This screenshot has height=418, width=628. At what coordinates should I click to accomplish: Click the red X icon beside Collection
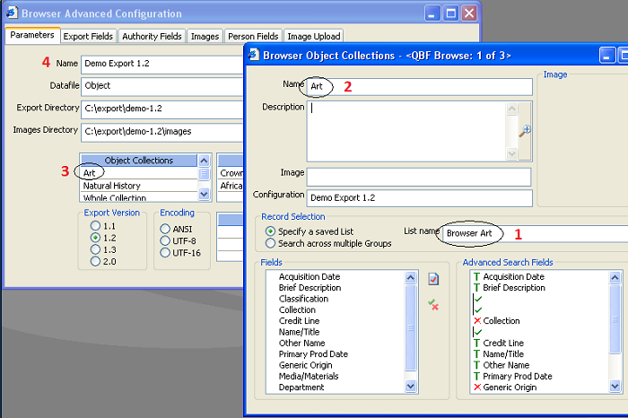coord(477,321)
